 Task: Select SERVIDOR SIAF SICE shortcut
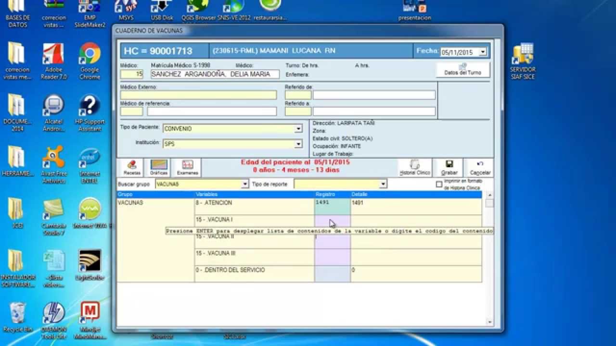click(523, 61)
